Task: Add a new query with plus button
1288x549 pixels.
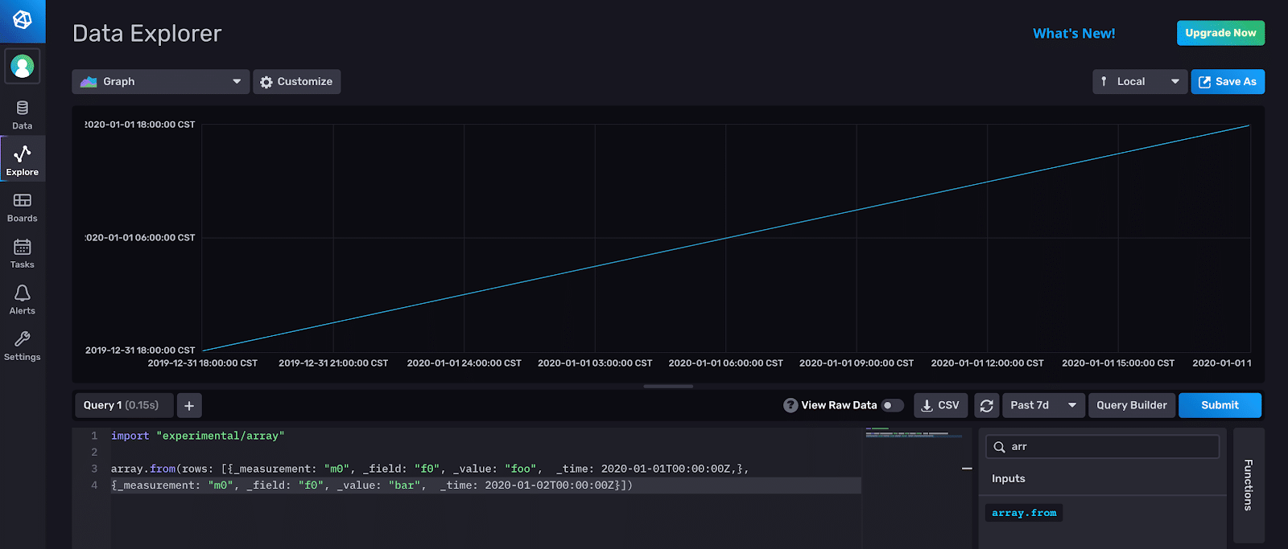Action: click(x=189, y=406)
